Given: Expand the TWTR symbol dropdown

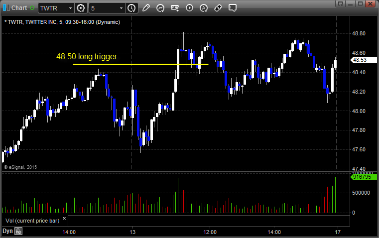Looking at the screenshot, I should (70, 8).
